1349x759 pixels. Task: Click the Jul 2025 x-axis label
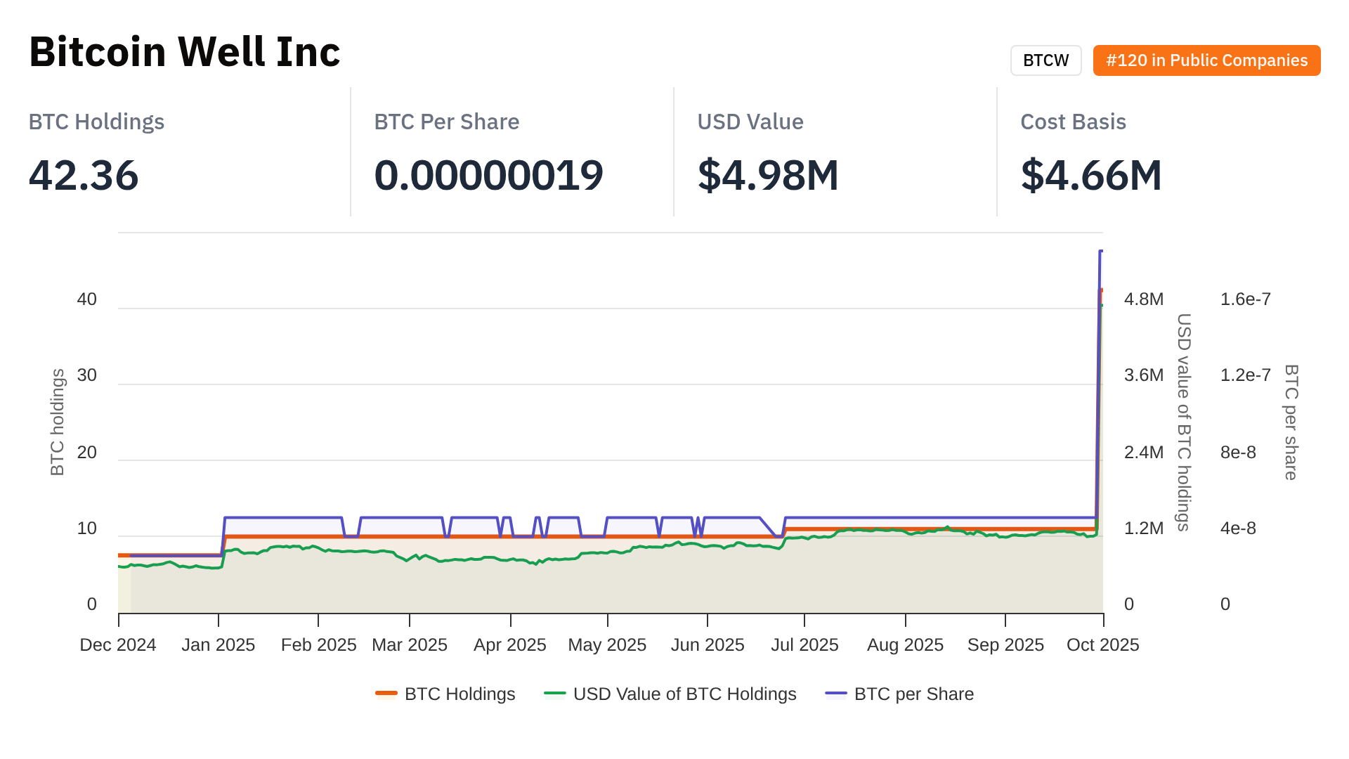(x=804, y=645)
